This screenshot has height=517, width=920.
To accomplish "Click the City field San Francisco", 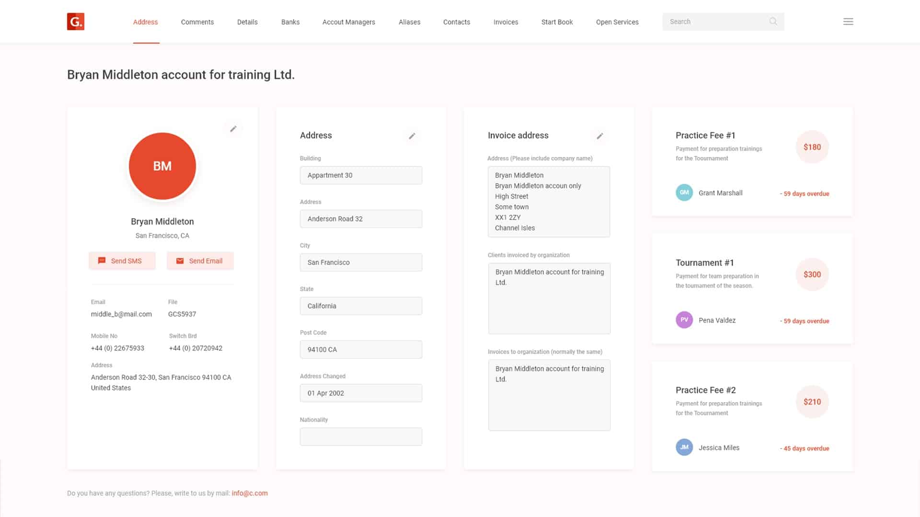I will click(x=361, y=262).
